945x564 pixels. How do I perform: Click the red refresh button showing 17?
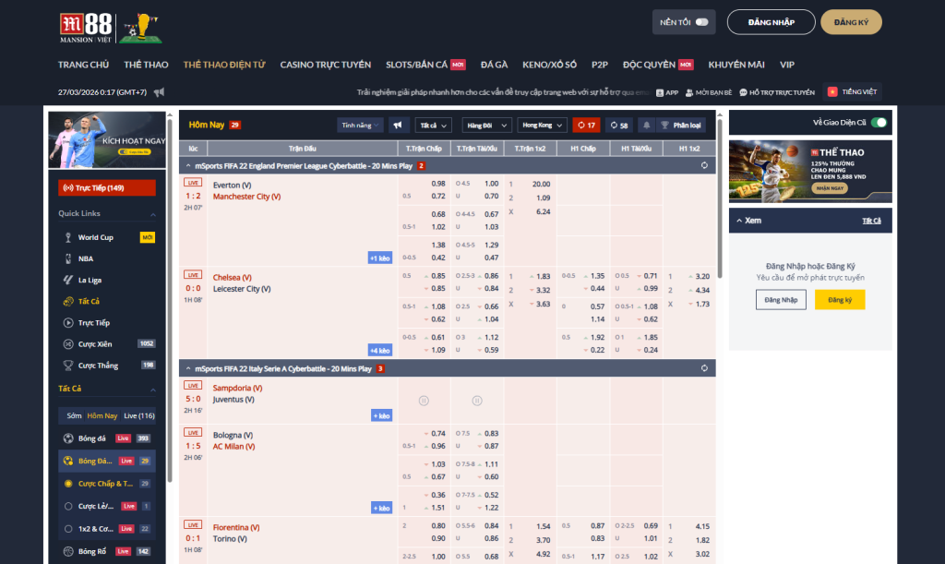pyautogui.click(x=586, y=126)
